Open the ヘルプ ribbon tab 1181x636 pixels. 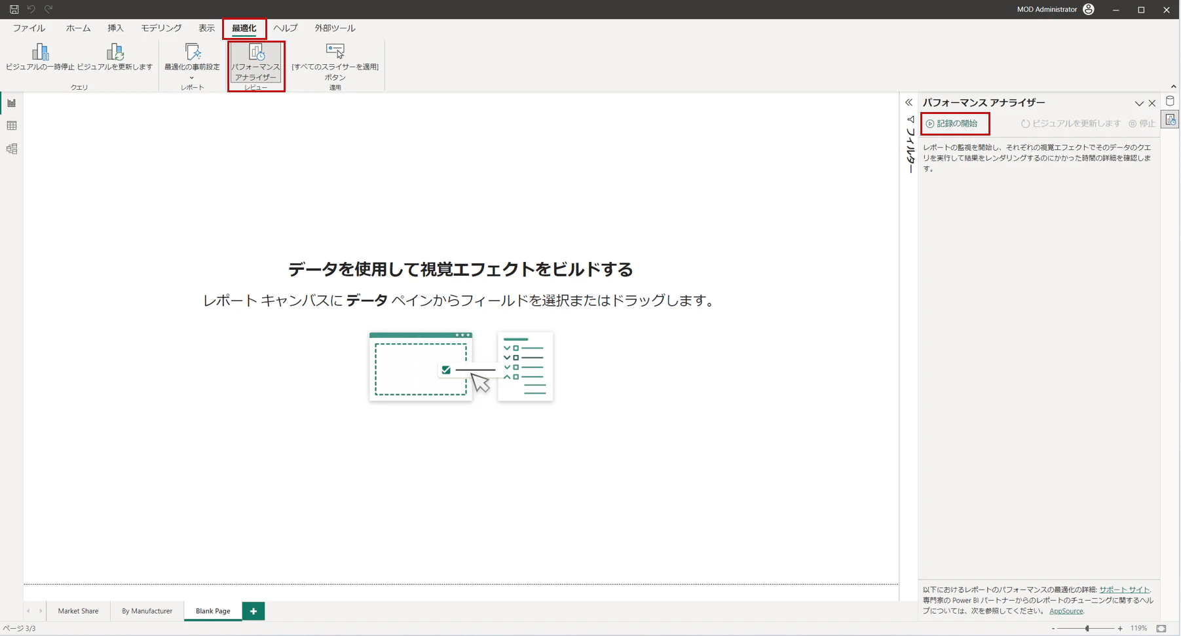286,28
